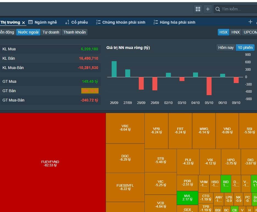This screenshot has width=257, height=212.
Task: Click the VND -6.09 tỷ tile
Action: (x=227, y=131)
